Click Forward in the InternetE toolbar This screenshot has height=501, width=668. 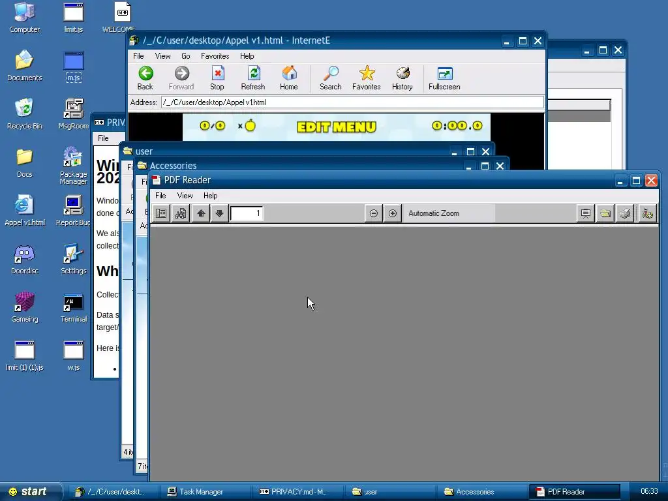(x=181, y=78)
